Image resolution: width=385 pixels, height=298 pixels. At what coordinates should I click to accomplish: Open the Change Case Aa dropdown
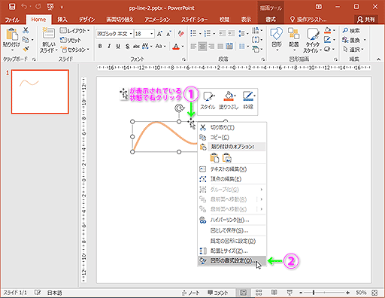click(160, 46)
